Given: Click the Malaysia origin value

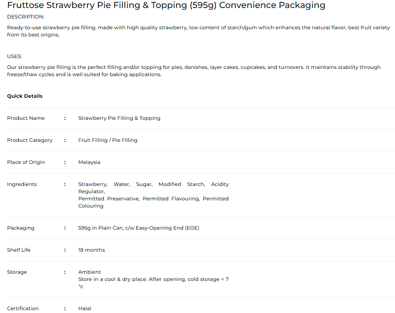Looking at the screenshot, I should click(89, 162).
